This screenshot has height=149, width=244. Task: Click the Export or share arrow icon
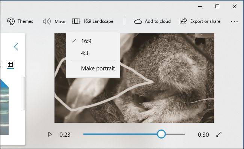pyautogui.click(x=183, y=21)
